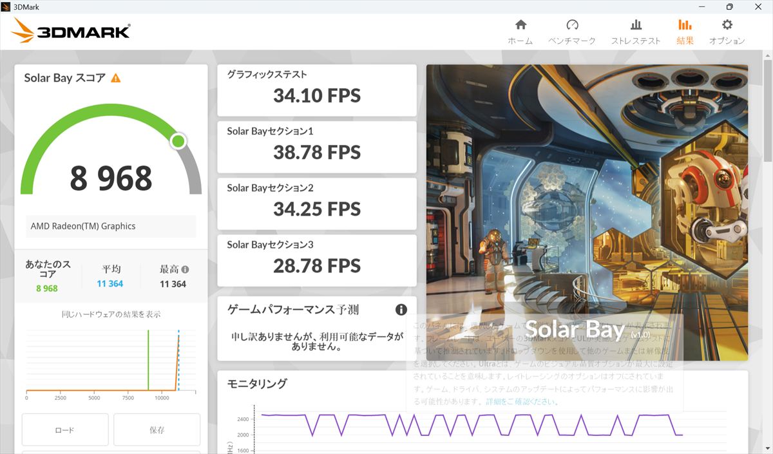The width and height of the screenshot is (773, 454).
Task: Click the 最高 score 11 364 value
Action: click(x=173, y=284)
